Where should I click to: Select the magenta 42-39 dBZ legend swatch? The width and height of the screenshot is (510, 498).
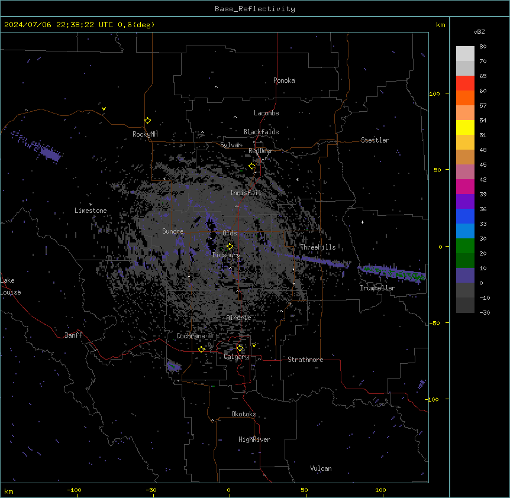coord(465,187)
